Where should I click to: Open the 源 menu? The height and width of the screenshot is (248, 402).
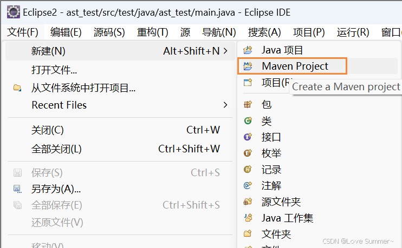click(x=185, y=32)
